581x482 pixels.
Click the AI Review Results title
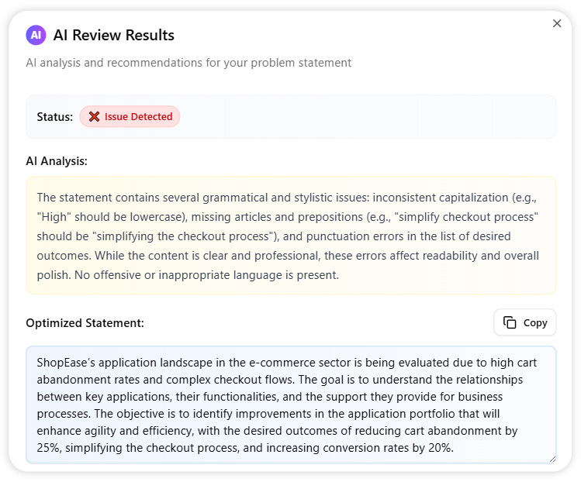coord(113,35)
